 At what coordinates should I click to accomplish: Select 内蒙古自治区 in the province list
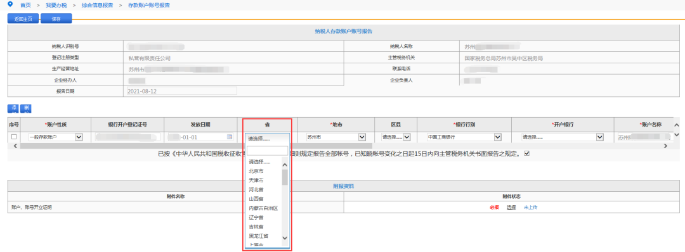coord(263,208)
